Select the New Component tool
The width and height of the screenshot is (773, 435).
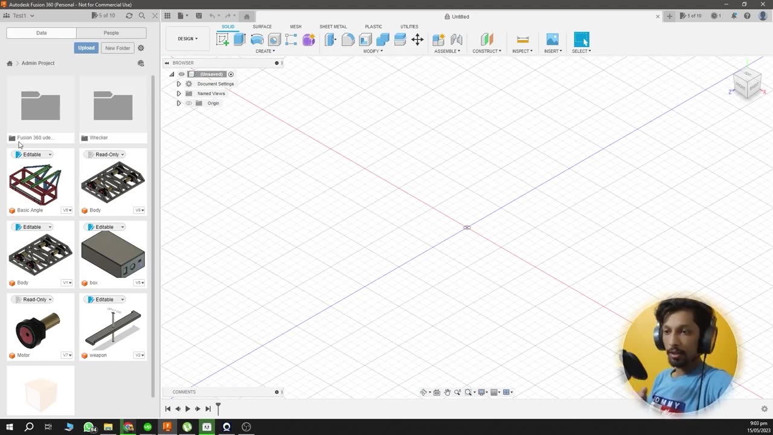pyautogui.click(x=439, y=40)
